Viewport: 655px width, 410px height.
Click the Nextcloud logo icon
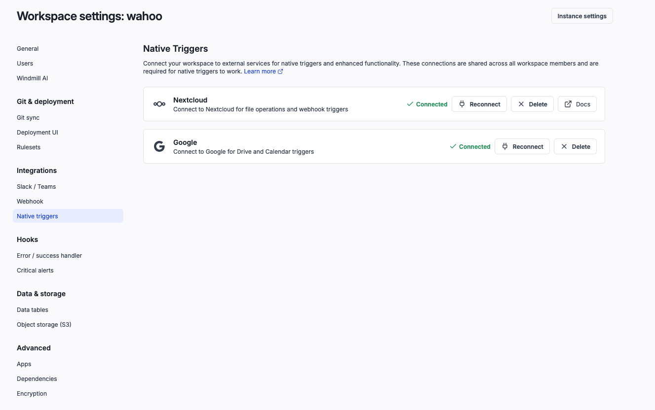click(159, 104)
